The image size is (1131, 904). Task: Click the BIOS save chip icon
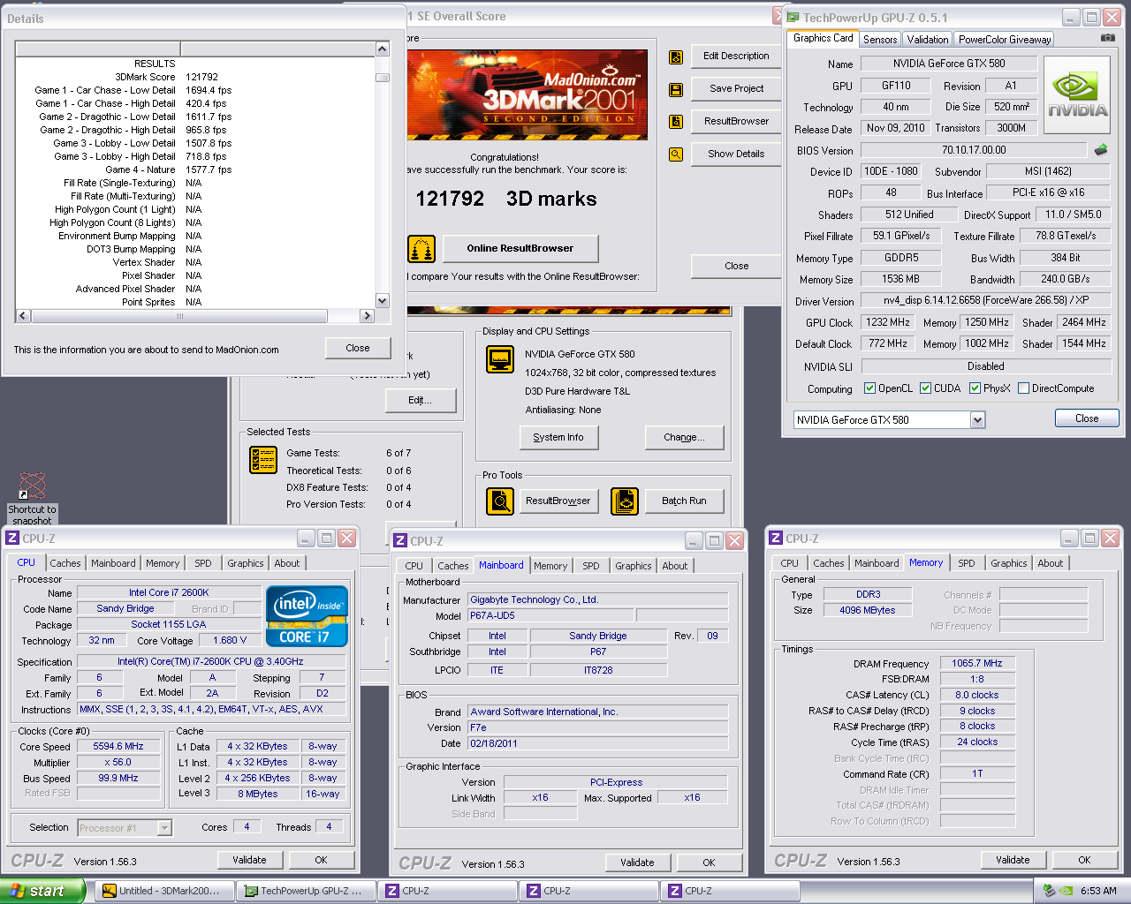(x=1101, y=150)
